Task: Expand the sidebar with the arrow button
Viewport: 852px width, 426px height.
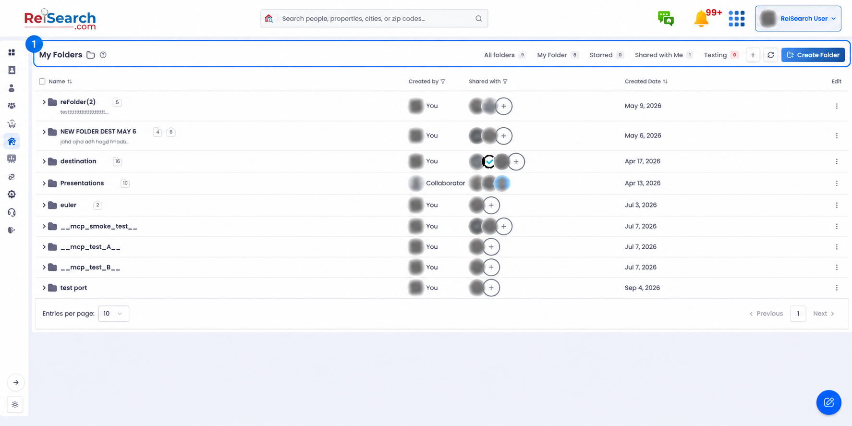Action: click(16, 383)
